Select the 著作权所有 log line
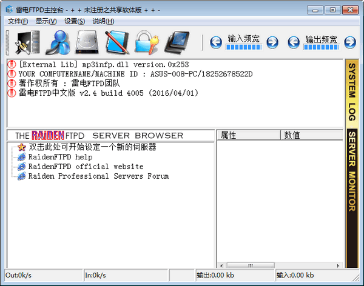364x286 pixels. click(69, 83)
